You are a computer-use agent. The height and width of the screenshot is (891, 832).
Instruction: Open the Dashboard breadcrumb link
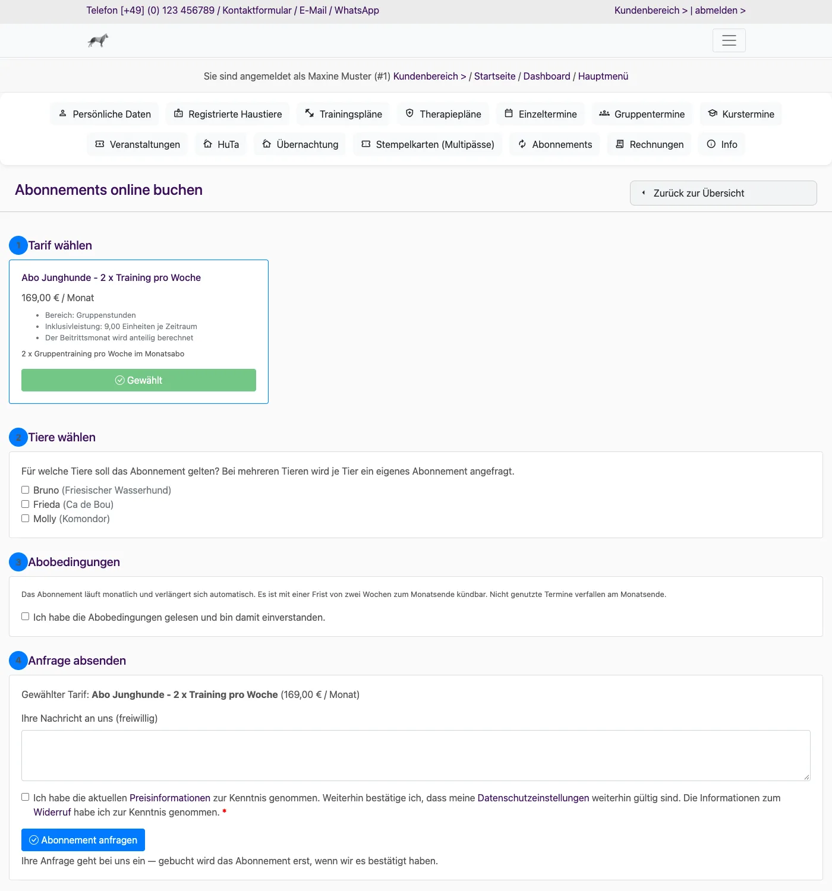pos(547,76)
